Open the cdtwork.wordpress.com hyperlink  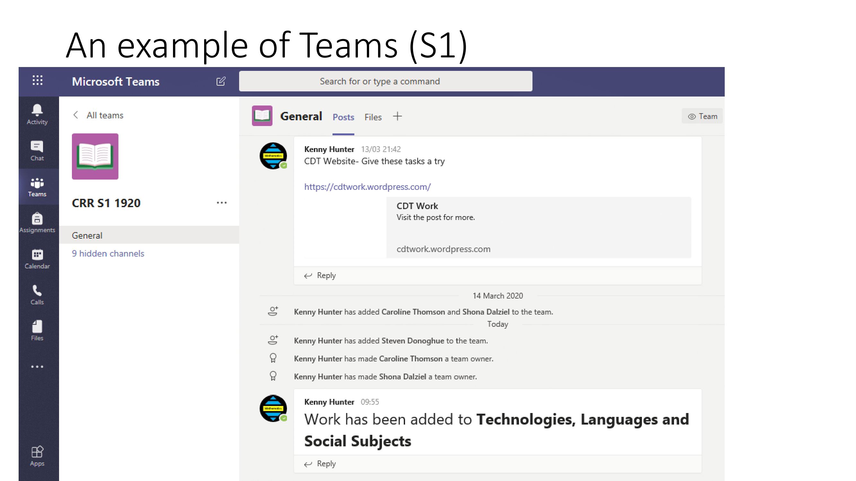pyautogui.click(x=367, y=187)
